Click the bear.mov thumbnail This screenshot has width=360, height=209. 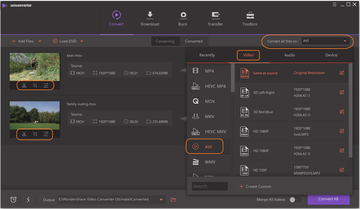35,67
